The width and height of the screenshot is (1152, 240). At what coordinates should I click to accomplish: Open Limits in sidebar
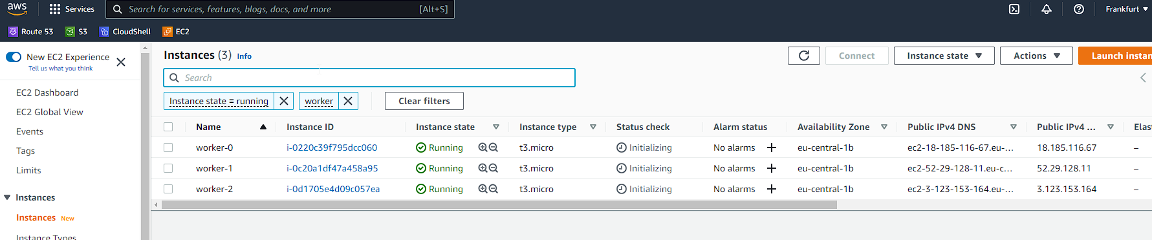click(x=28, y=170)
